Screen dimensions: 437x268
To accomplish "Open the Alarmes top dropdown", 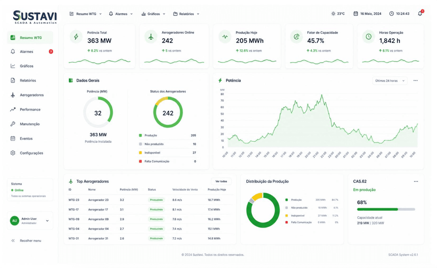I will click(x=121, y=14).
